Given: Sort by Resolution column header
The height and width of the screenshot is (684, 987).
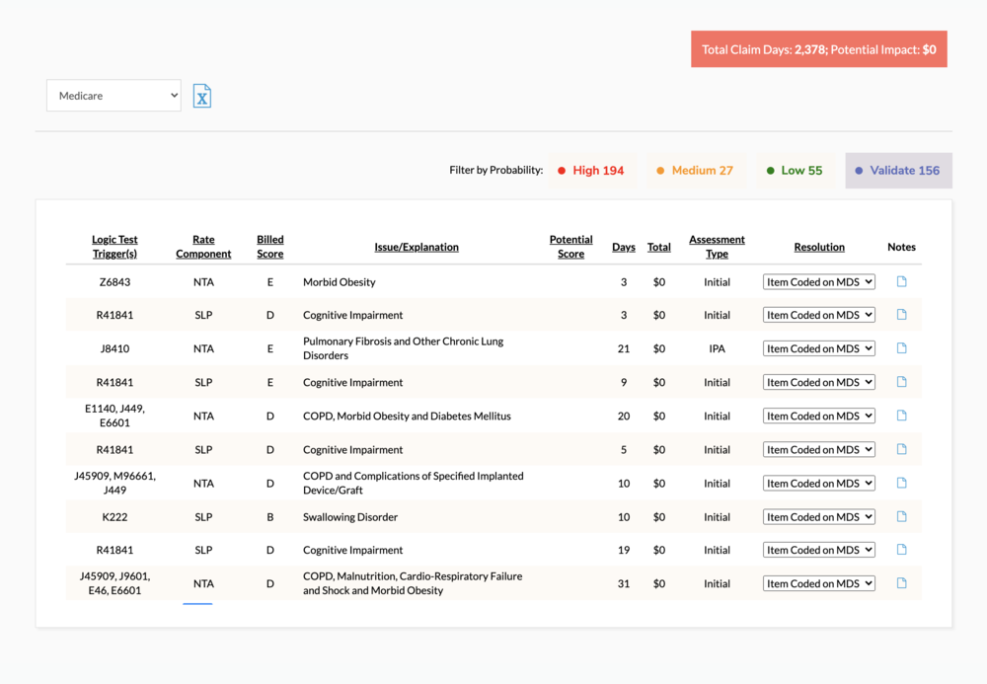Looking at the screenshot, I should pos(819,247).
